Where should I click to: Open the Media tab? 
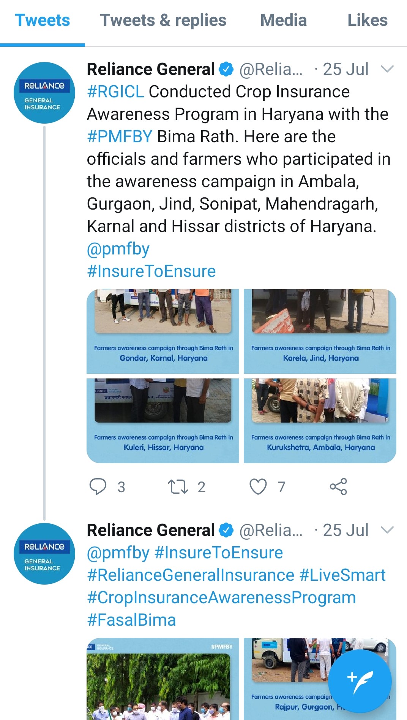283,21
